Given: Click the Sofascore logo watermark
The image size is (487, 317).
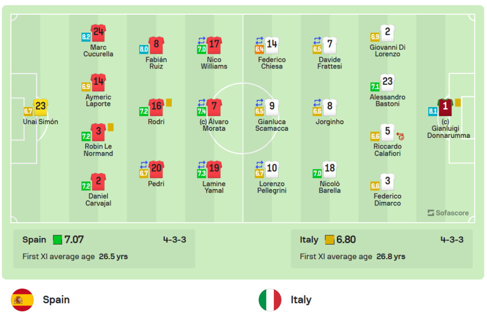Looking at the screenshot, I should tap(448, 213).
